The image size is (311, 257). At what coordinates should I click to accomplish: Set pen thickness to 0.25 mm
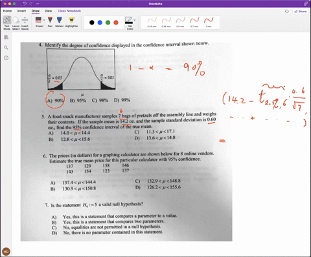pyautogui.click(x=152, y=22)
